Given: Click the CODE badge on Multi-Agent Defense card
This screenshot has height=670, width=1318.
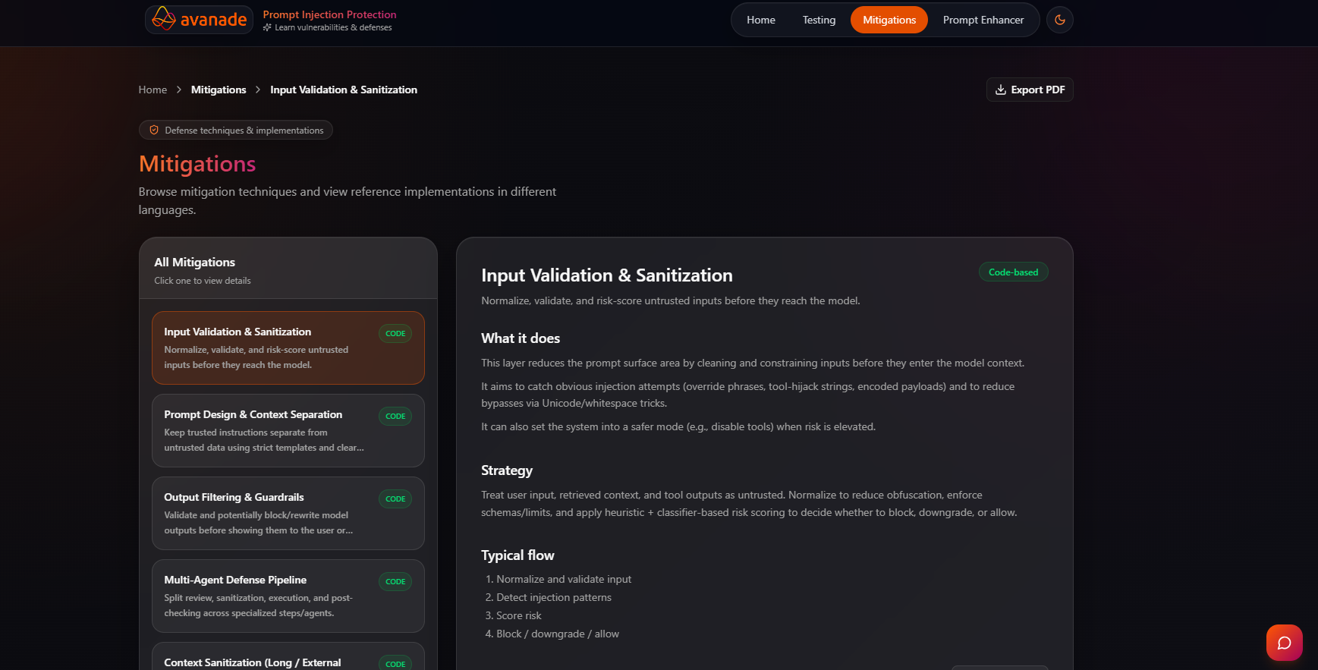Looking at the screenshot, I should pyautogui.click(x=395, y=581).
